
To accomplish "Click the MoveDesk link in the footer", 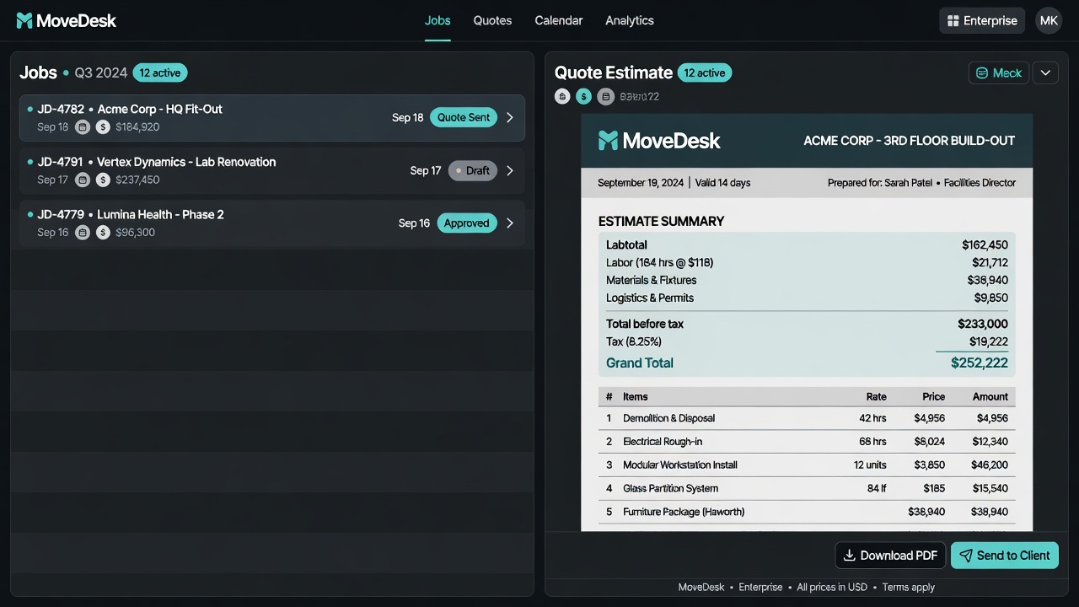I will click(x=701, y=587).
